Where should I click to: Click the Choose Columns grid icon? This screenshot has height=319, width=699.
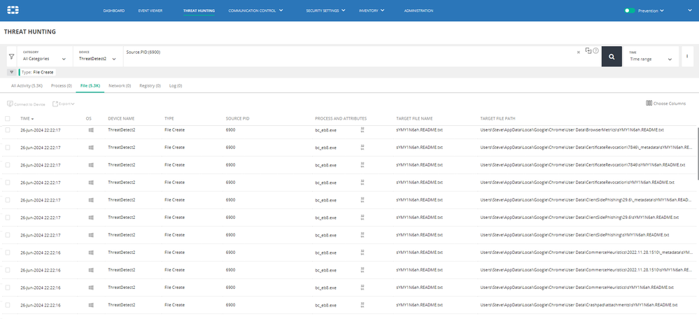[x=649, y=104]
